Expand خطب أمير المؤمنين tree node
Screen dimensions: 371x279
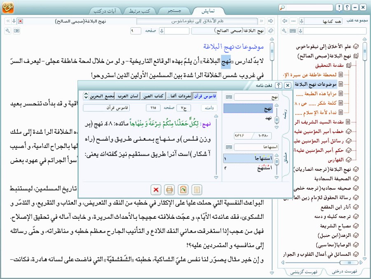(348, 131)
